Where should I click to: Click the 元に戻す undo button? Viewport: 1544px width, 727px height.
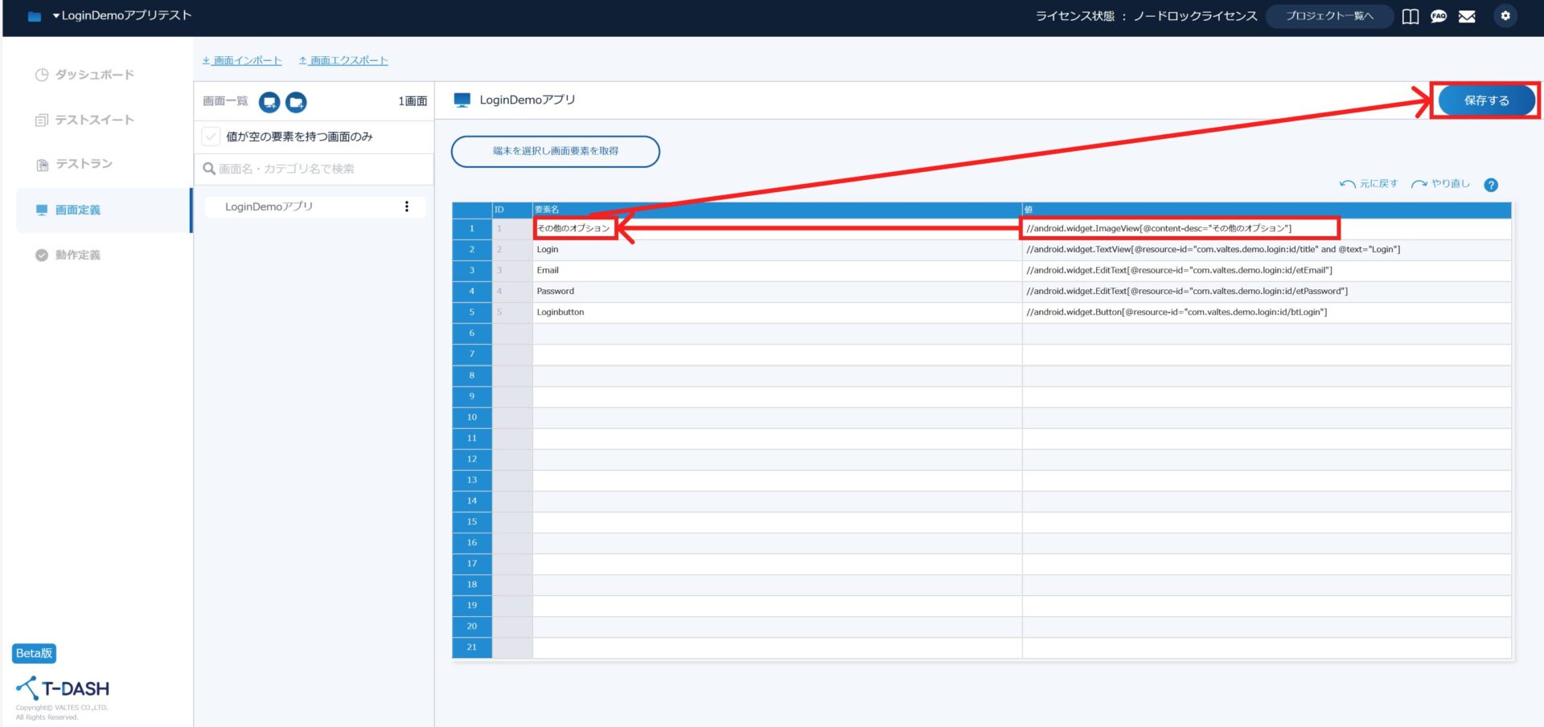click(x=1369, y=184)
